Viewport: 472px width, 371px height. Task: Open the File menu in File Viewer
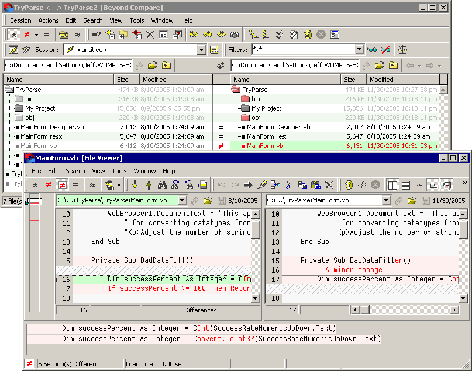coord(36,171)
